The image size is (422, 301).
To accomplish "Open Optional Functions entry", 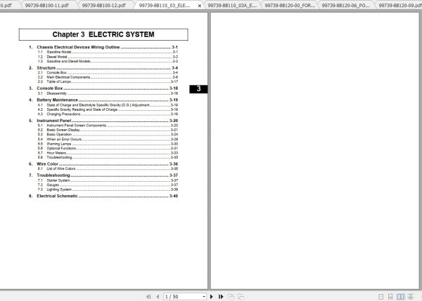I will pyautogui.click(x=108, y=149).
